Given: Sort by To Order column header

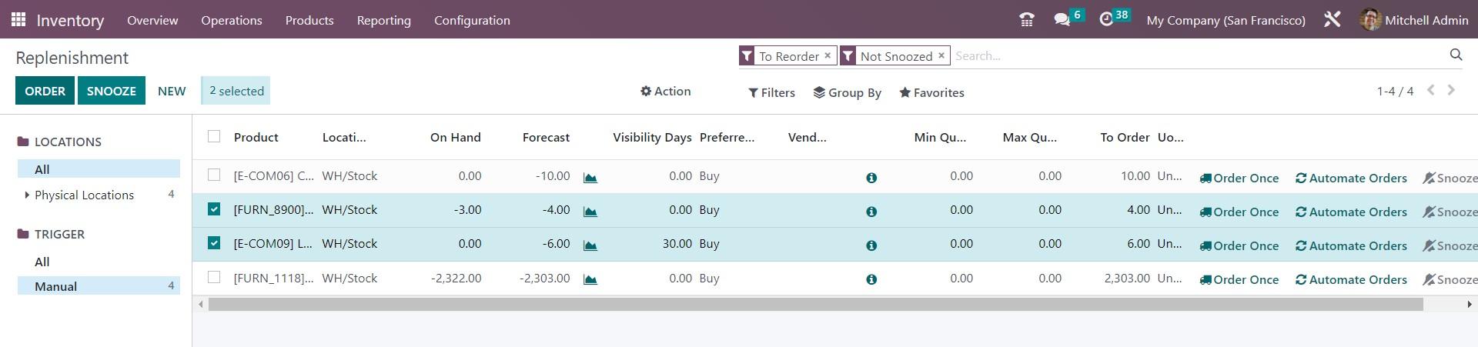Looking at the screenshot, I should point(1125,137).
